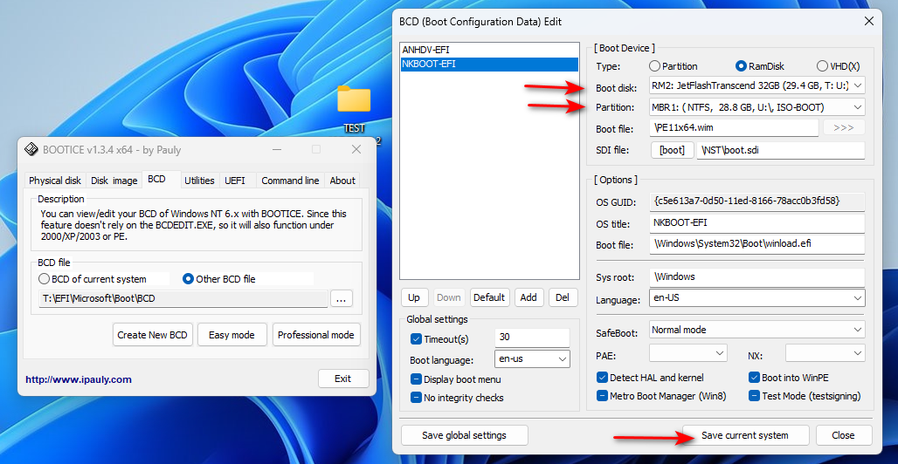Open the Partition dropdown
This screenshot has width=898, height=464.
(x=757, y=107)
